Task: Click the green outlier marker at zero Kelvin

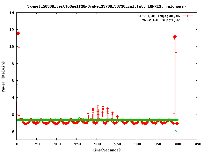Action: [176, 131]
